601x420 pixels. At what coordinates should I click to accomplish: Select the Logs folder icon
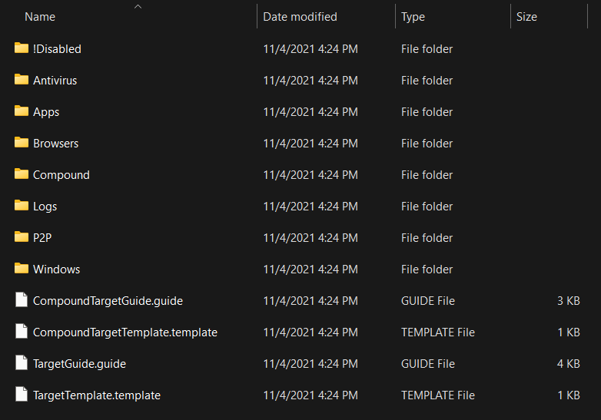22,206
